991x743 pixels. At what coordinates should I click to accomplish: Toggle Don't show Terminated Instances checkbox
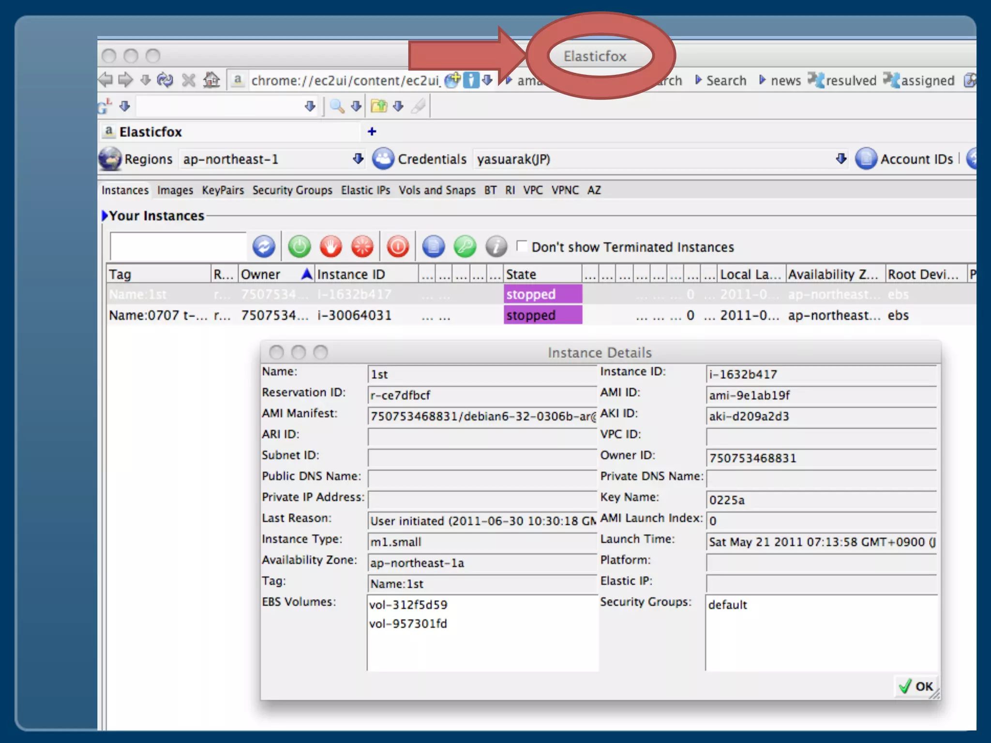(522, 246)
